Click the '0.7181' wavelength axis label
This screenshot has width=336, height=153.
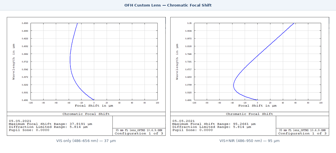pyautogui.click(x=188, y=62)
